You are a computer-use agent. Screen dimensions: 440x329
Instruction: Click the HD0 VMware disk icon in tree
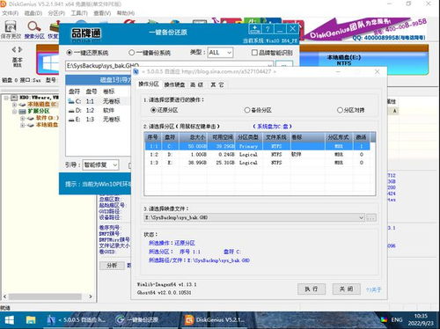(x=14, y=98)
